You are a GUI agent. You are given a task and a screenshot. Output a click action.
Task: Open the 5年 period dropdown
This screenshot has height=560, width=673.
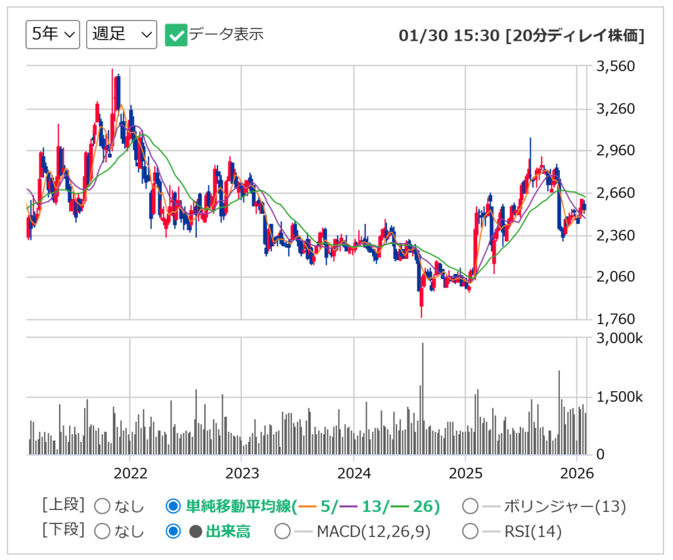click(x=52, y=34)
